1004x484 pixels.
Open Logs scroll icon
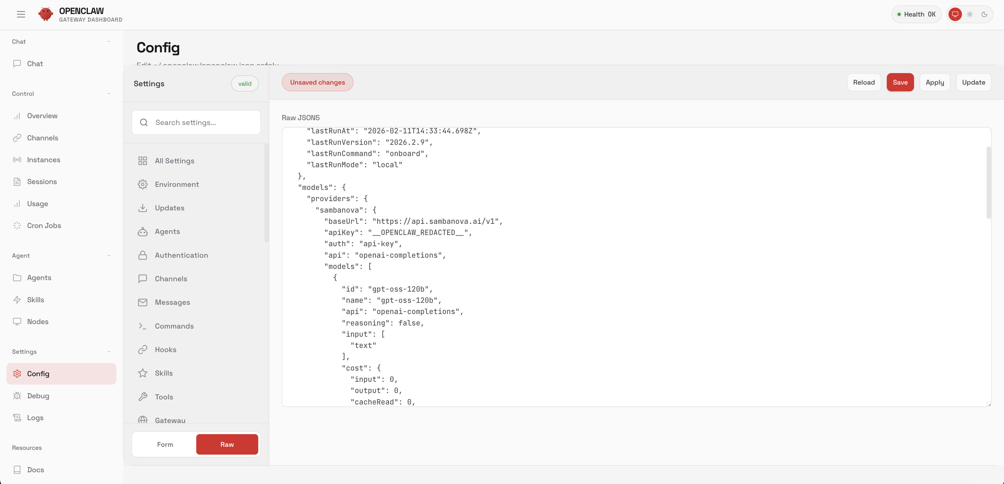click(x=17, y=417)
